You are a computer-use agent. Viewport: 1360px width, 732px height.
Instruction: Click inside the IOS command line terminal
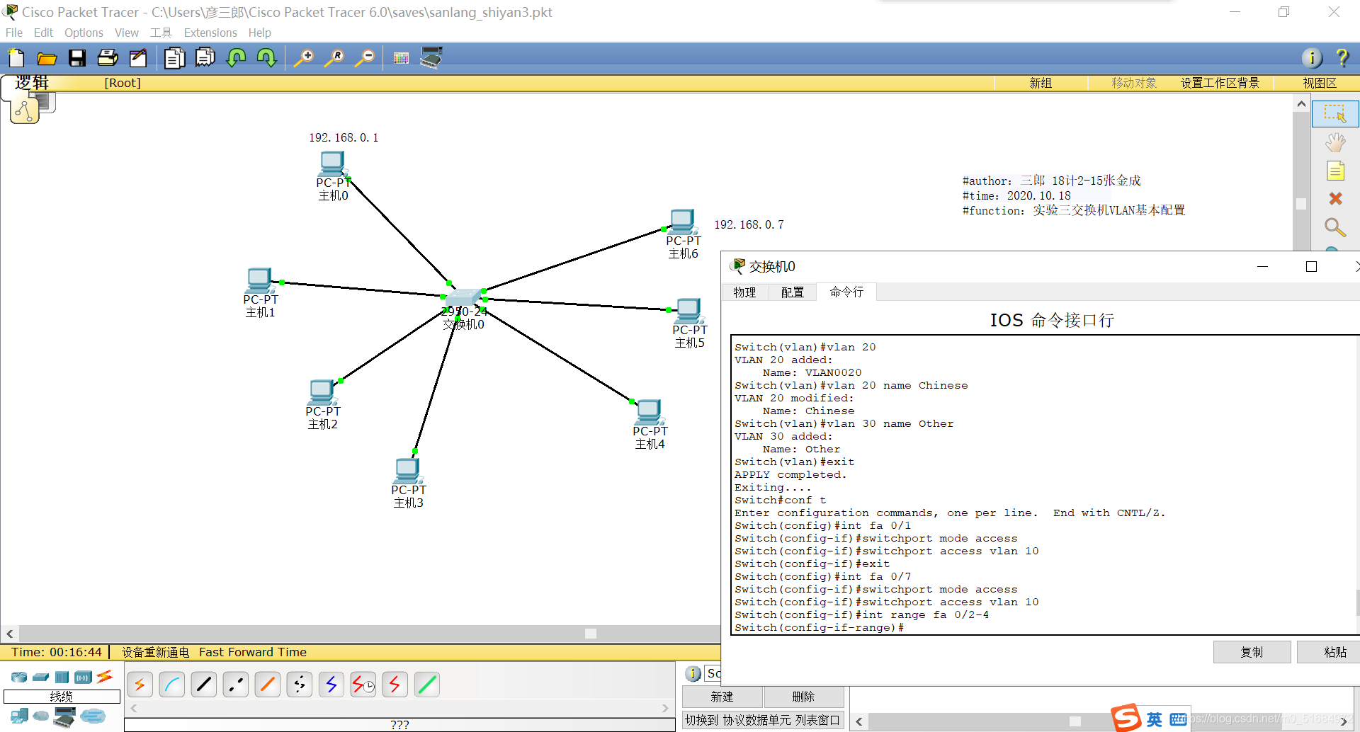pos(1045,486)
